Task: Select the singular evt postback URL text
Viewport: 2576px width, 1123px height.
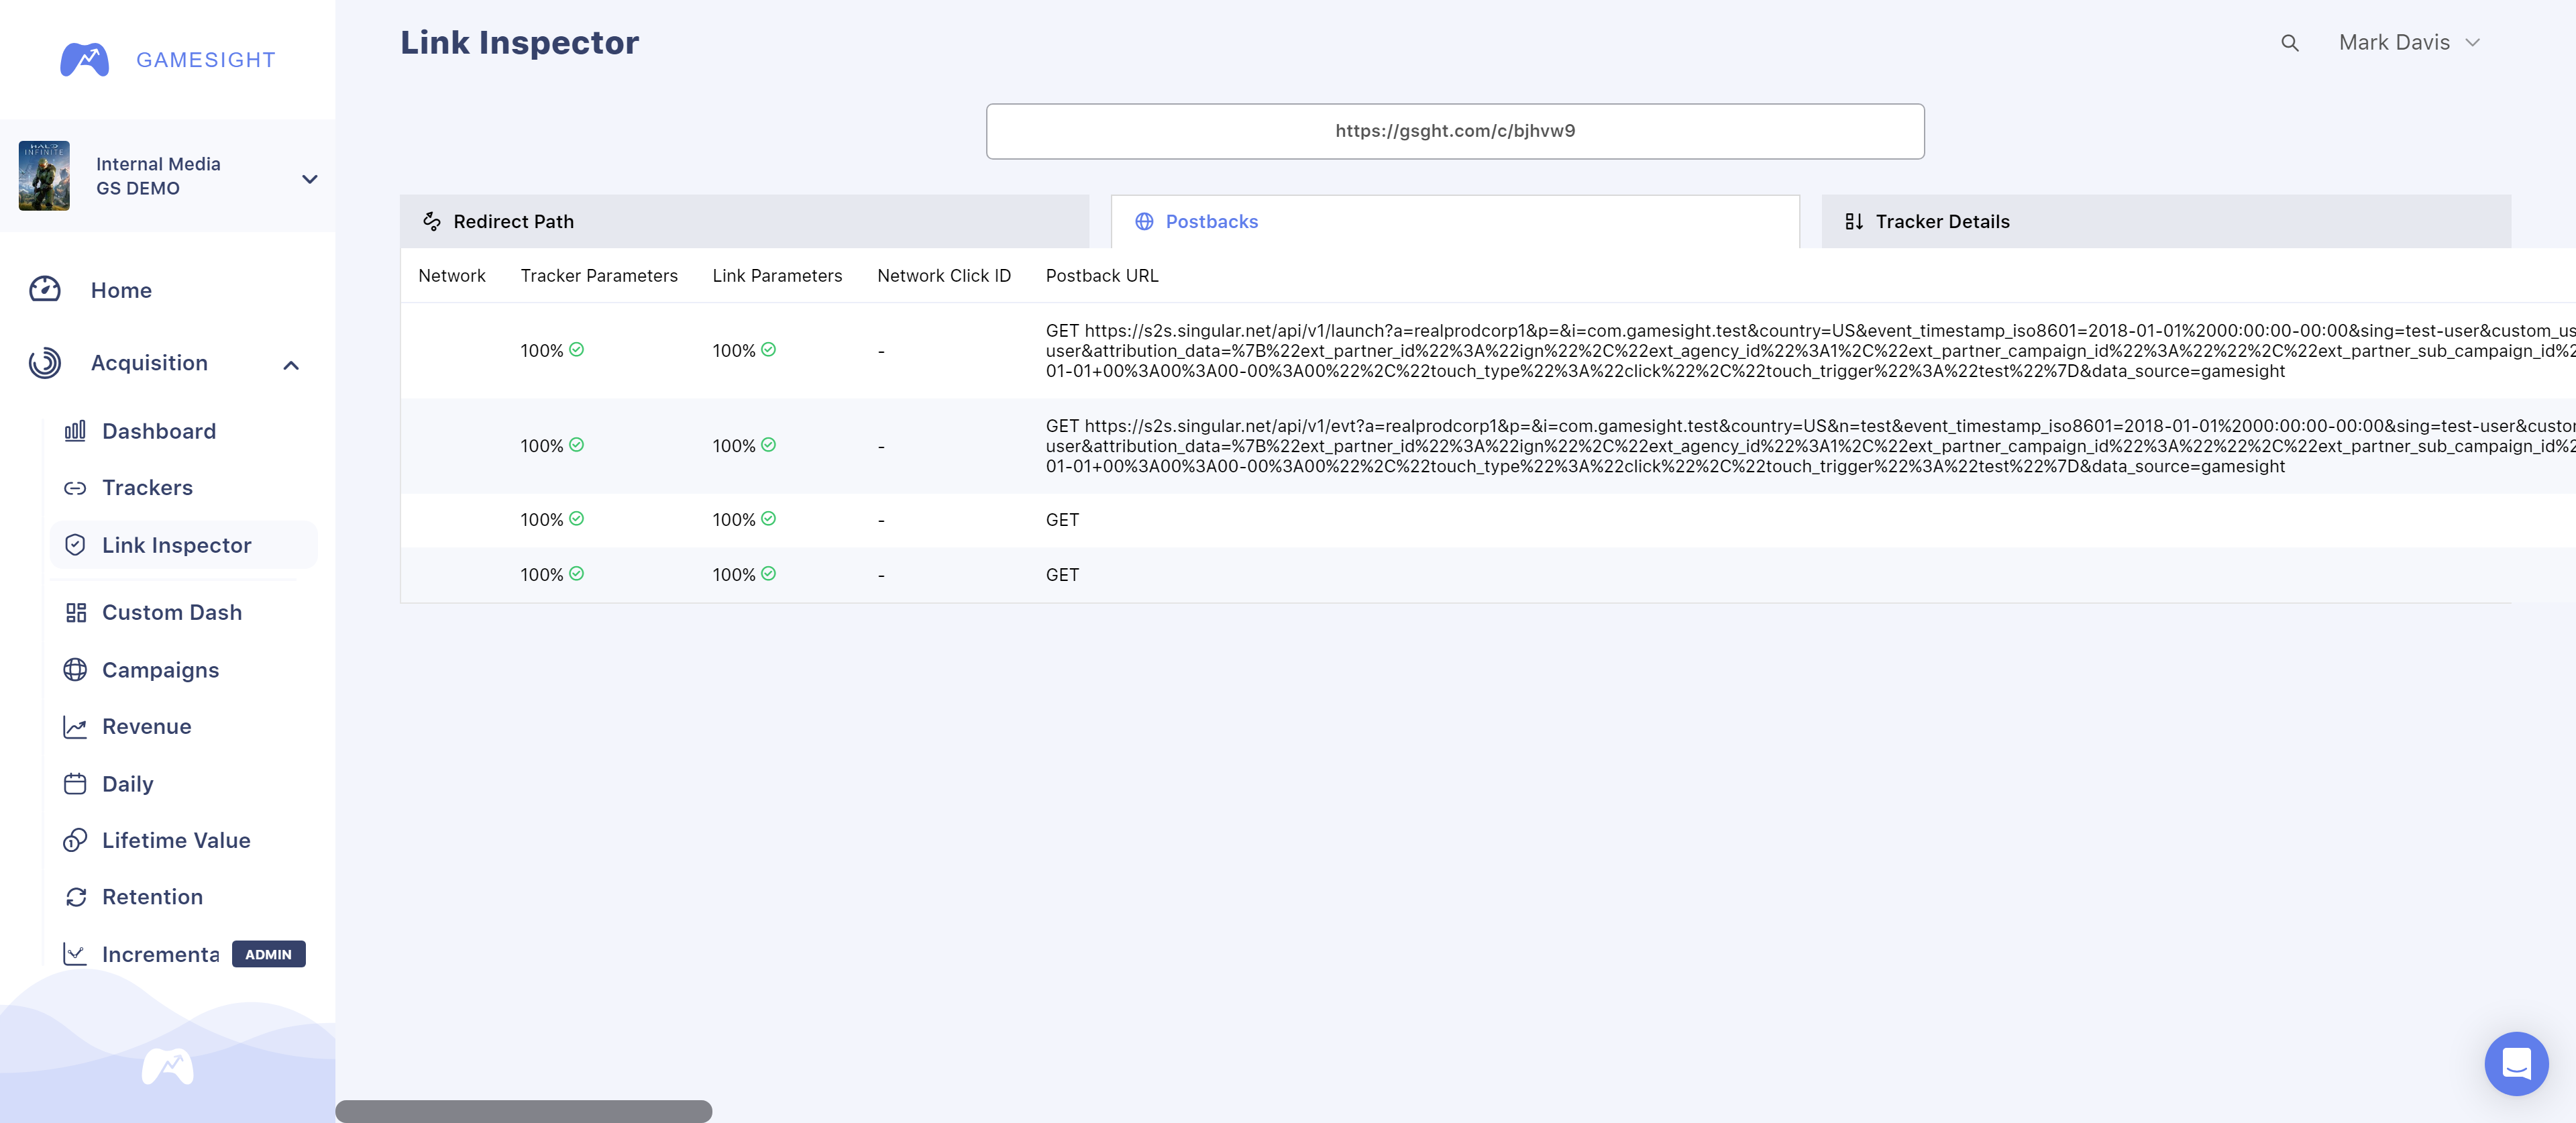Action: (x=1810, y=446)
